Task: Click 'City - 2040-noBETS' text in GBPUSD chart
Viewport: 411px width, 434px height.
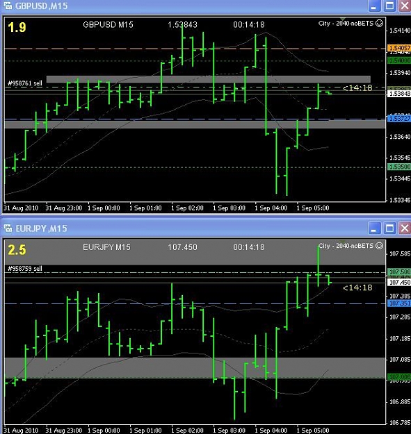Action: [346, 24]
